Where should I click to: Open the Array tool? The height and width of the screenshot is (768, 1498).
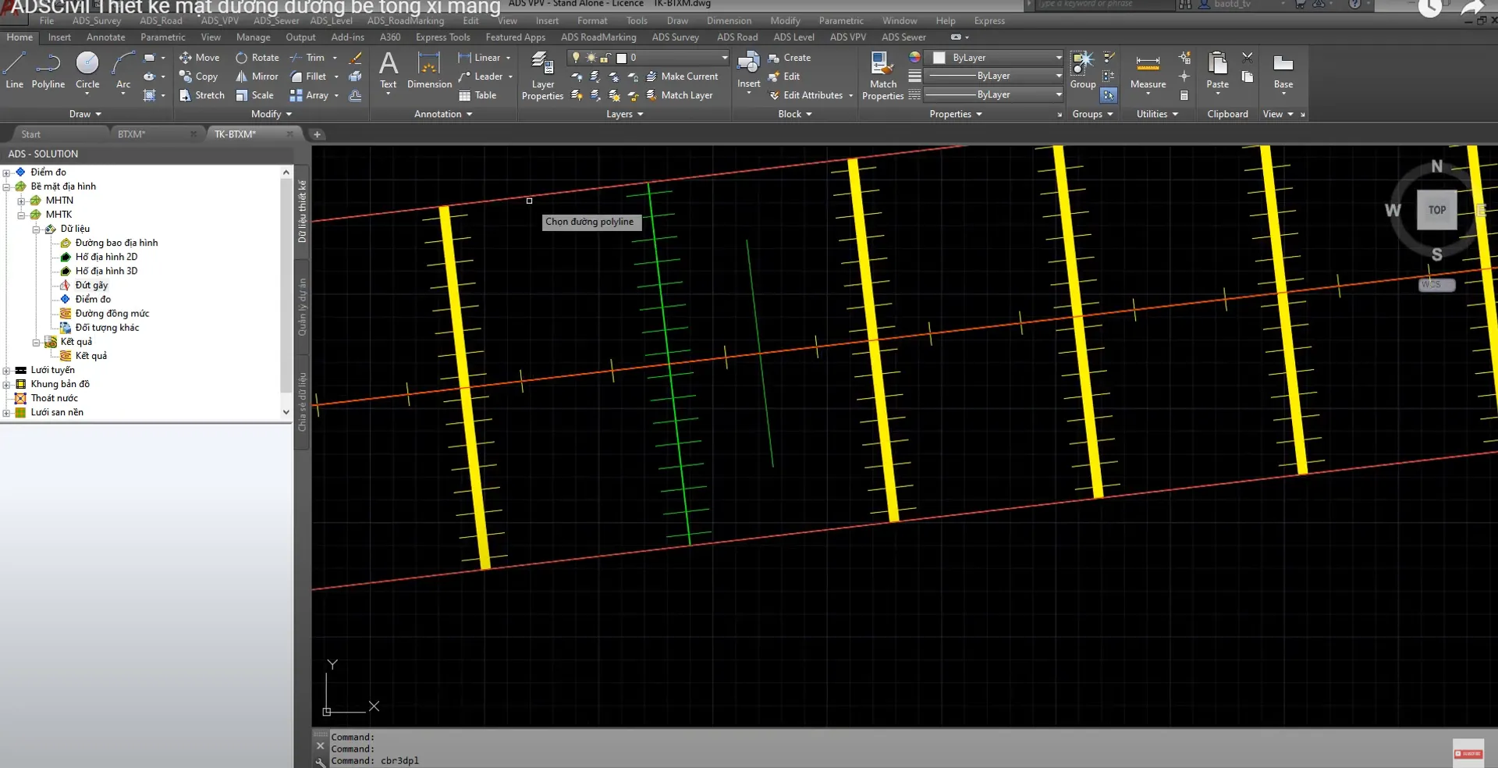point(309,95)
